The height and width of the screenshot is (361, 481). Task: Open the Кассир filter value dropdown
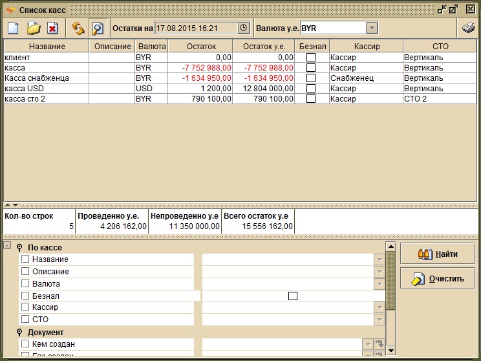coord(379,307)
